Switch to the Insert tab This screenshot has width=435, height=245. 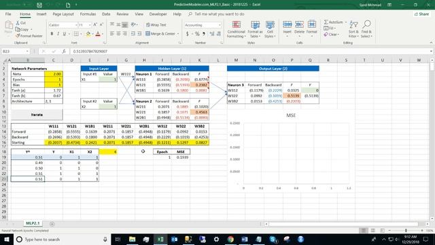click(x=41, y=14)
